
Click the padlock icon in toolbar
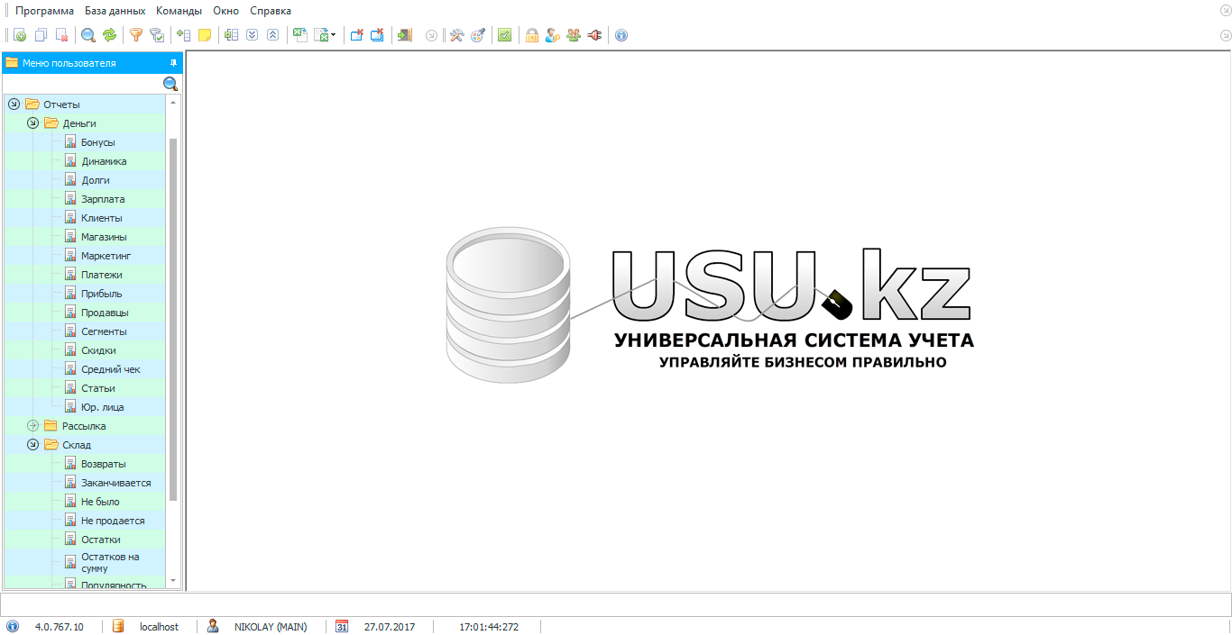532,35
